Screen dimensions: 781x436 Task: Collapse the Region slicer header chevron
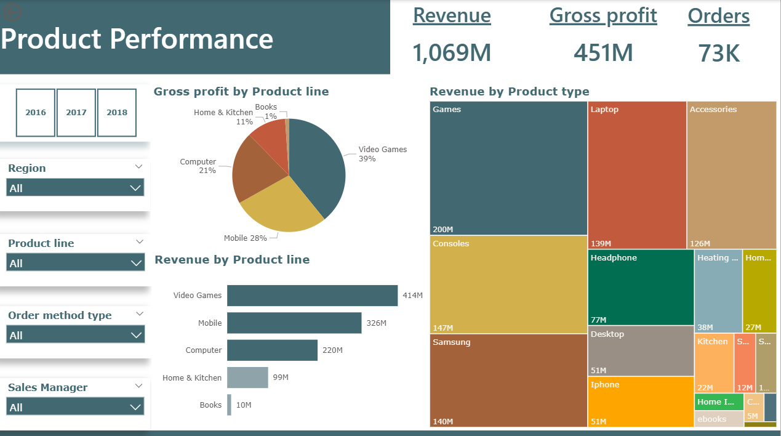pyautogui.click(x=139, y=166)
